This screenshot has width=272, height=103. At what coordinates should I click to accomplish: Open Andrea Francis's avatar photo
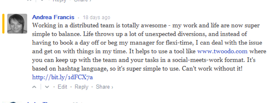point(17,23)
